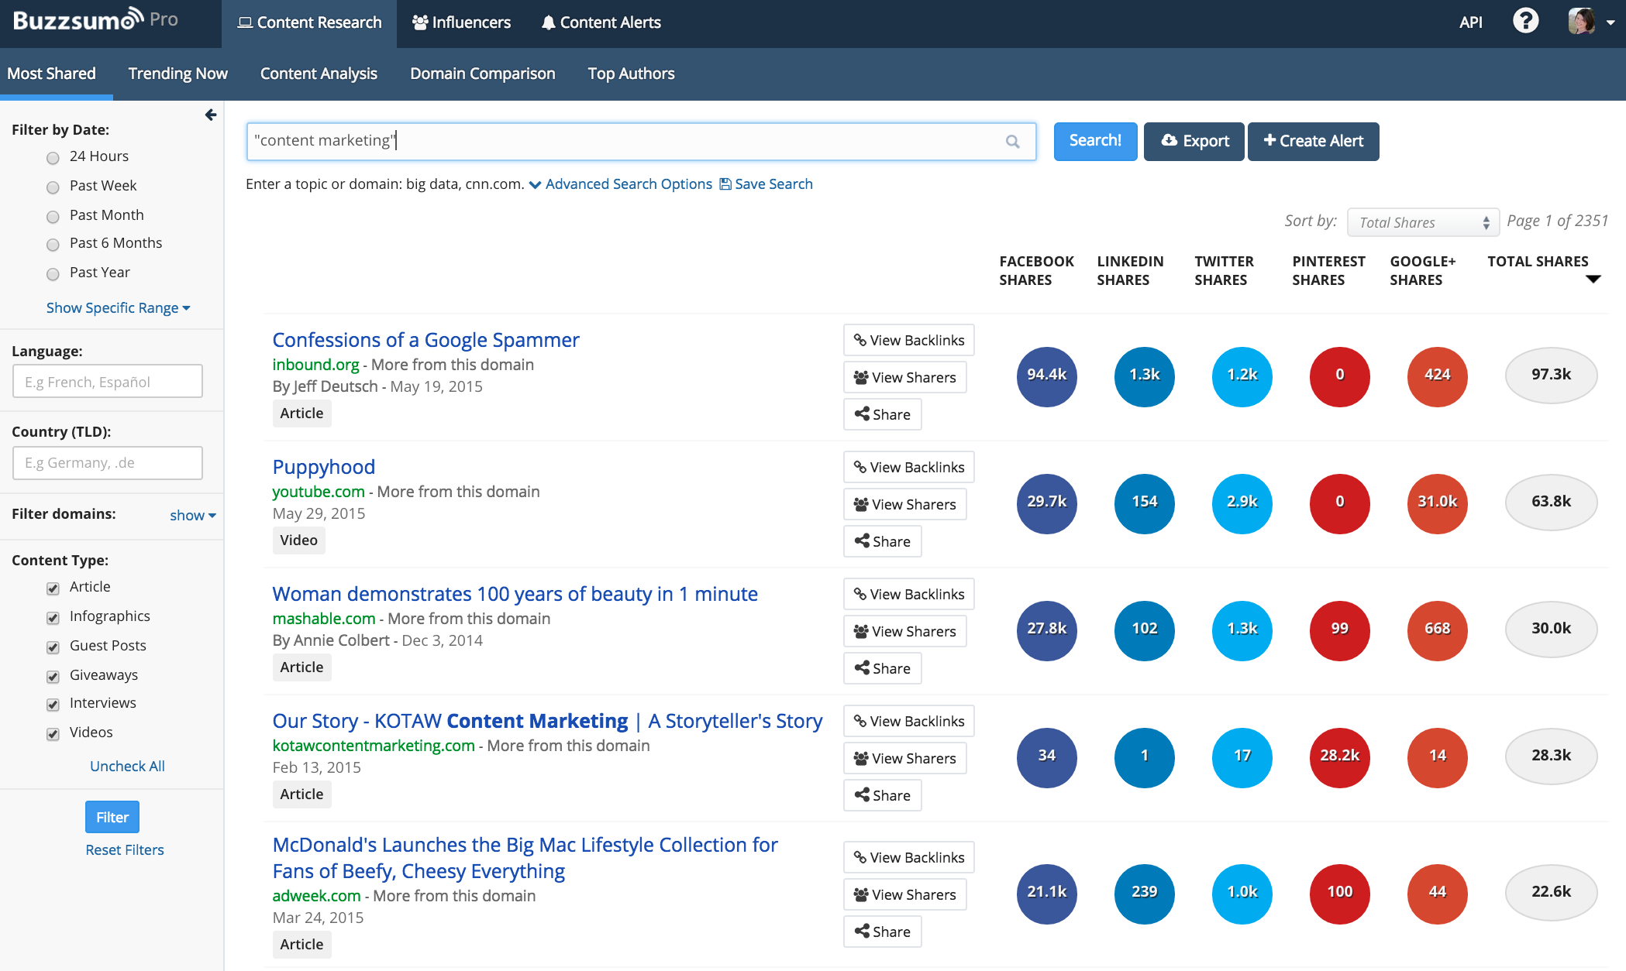Image resolution: width=1626 pixels, height=971 pixels.
Task: Switch to Trending Now
Action: [x=177, y=74]
